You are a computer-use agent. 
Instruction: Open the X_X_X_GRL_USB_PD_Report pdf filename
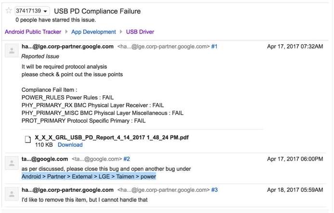pyautogui.click(x=112, y=138)
